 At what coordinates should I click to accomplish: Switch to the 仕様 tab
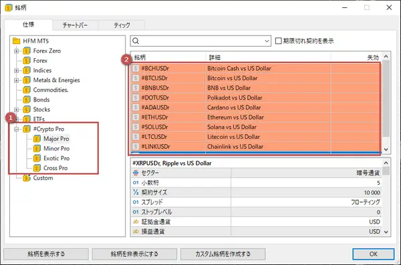[28, 25]
